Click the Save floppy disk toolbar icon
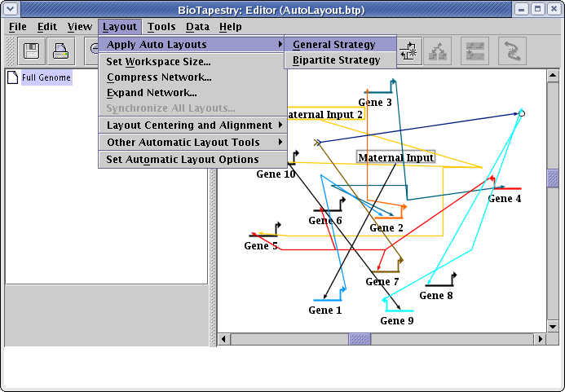 click(33, 51)
